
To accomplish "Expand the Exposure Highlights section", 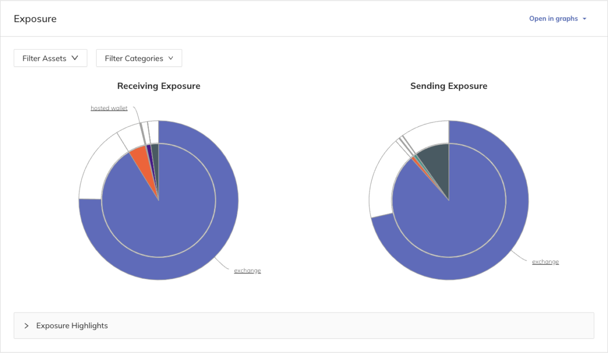I will (x=26, y=325).
